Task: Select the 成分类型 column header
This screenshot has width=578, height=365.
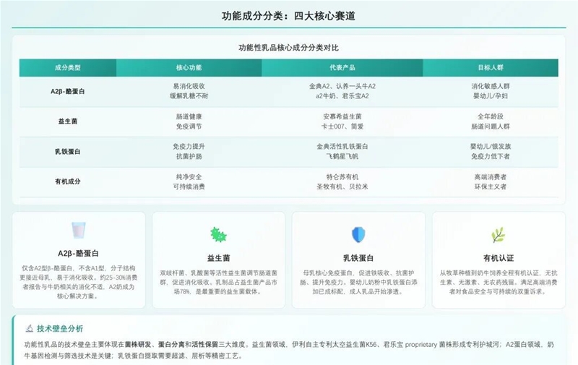Action: coord(68,67)
